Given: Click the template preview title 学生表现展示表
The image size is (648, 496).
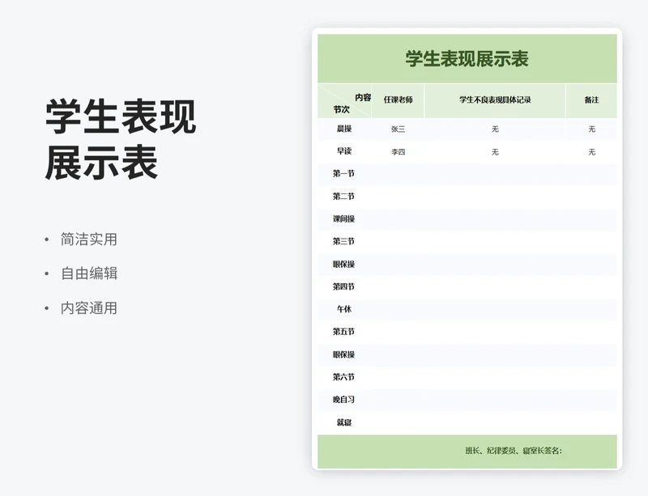Looking at the screenshot, I should point(467,58).
